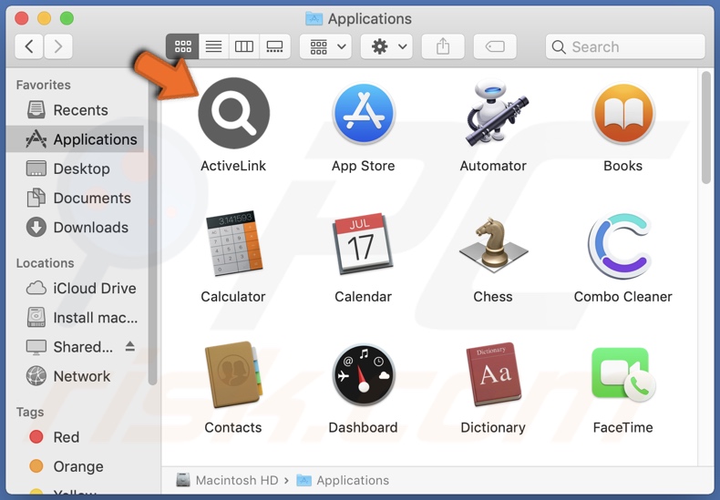Eject the Shared... volume
Viewport: 720px width, 500px height.
(x=130, y=346)
